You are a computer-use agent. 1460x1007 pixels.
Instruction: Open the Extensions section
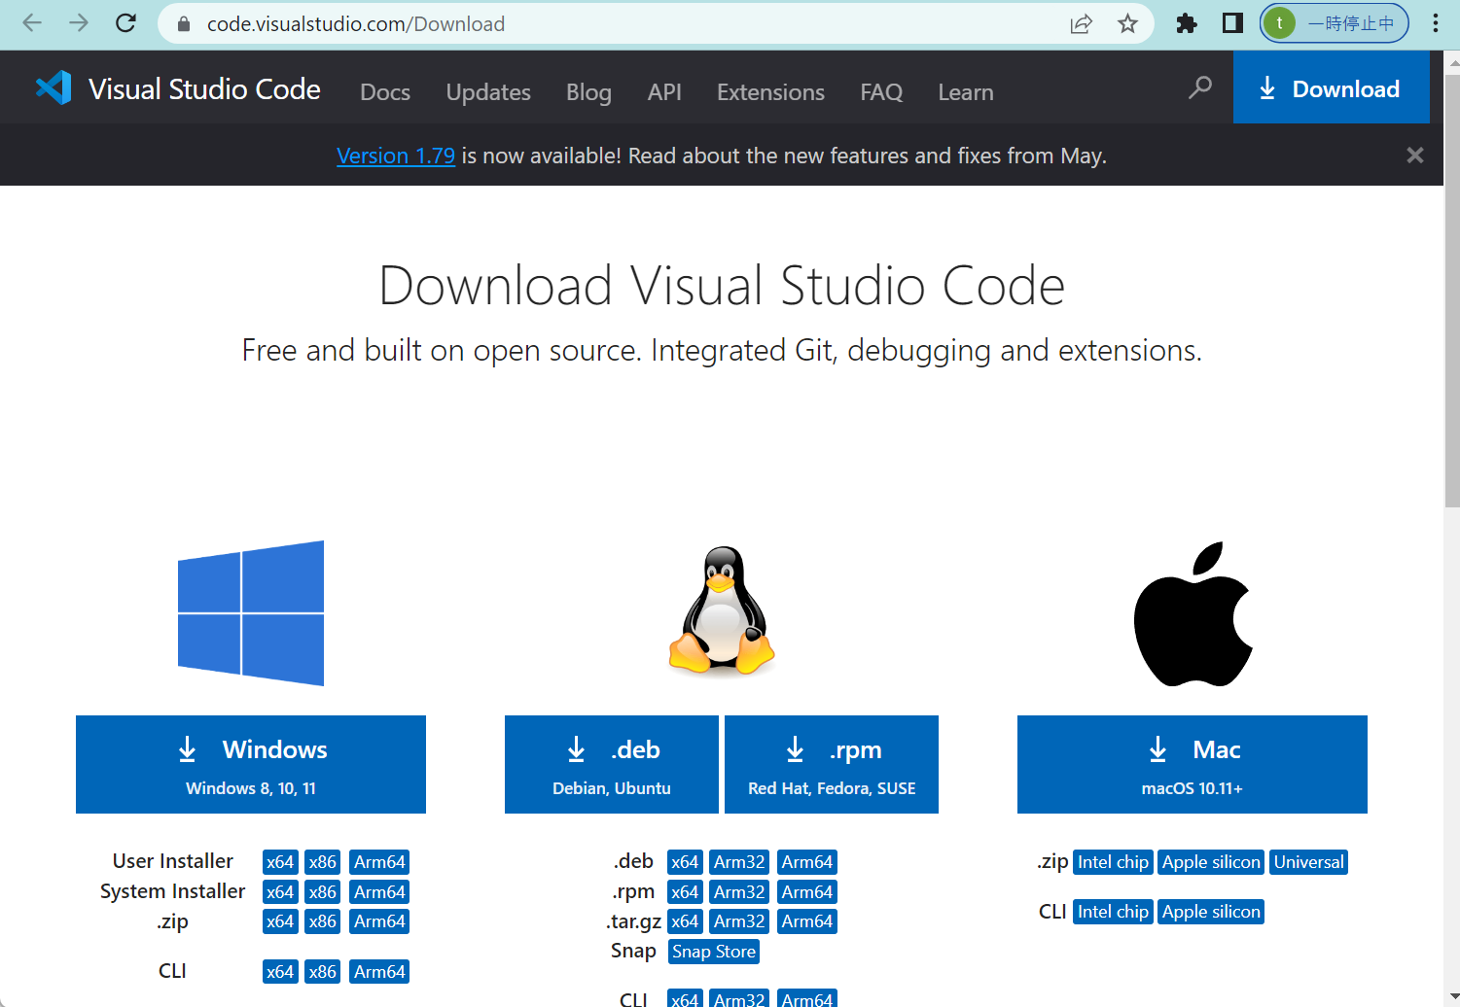(770, 91)
